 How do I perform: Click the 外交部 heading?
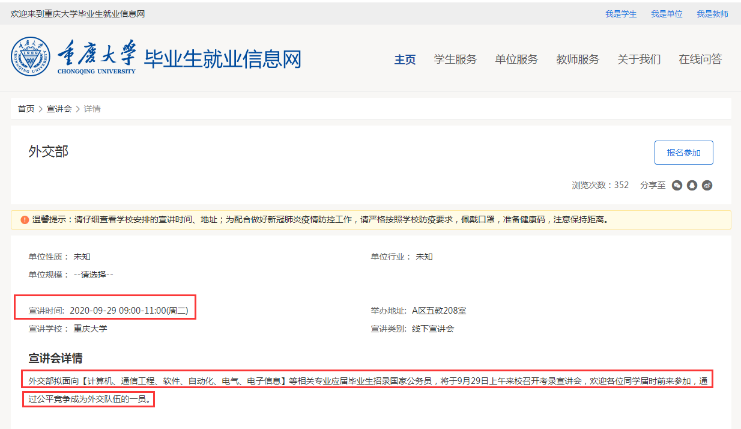pos(49,151)
